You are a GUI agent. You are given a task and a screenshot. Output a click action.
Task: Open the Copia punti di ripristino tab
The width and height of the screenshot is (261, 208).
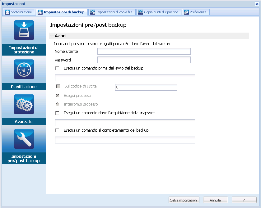click(x=159, y=12)
